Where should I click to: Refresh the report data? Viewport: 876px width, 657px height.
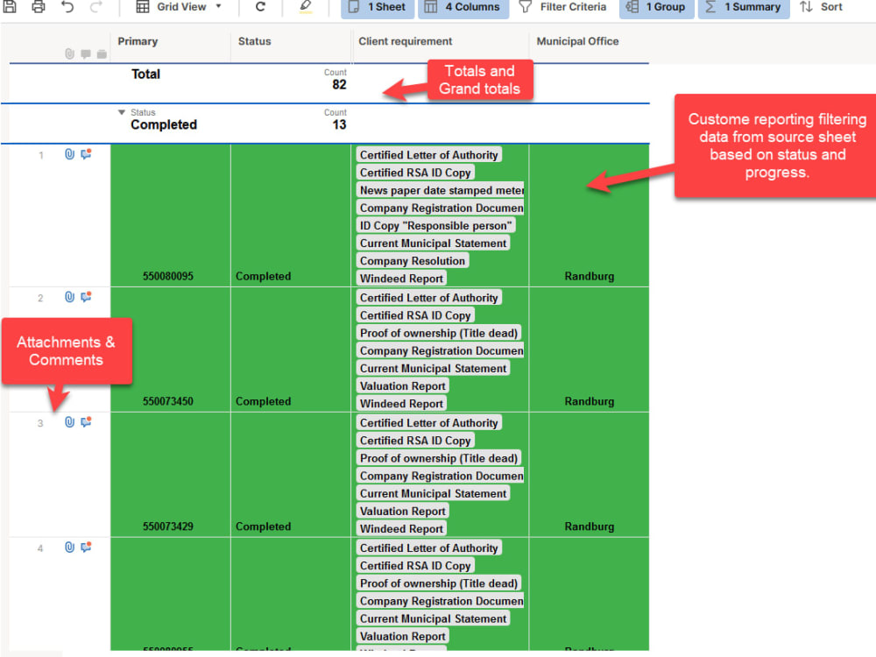[x=260, y=7]
